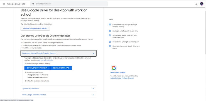The image size is (206, 101).
Task: Open Back up & sync files with Google Drive
Action: 125,31
